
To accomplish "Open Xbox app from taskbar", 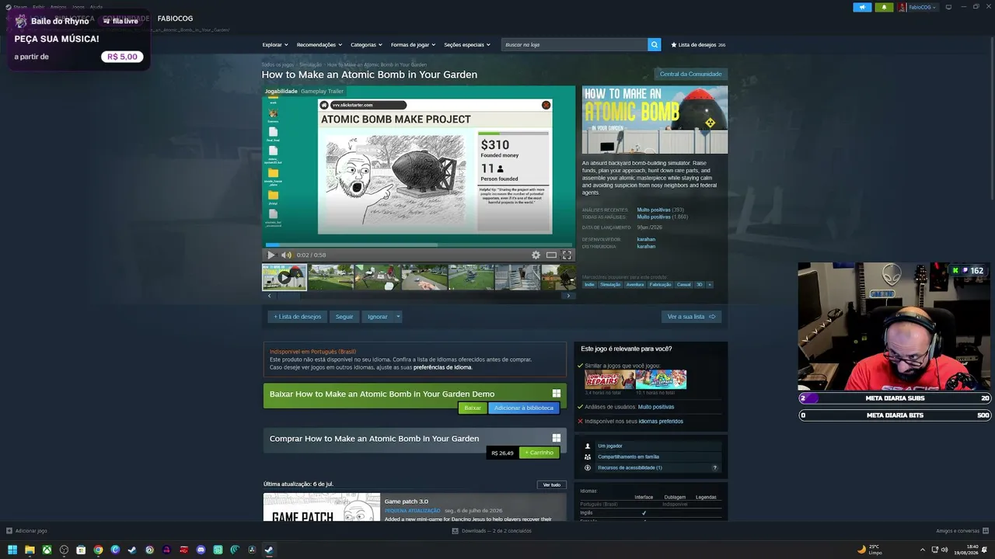I will pos(47,550).
